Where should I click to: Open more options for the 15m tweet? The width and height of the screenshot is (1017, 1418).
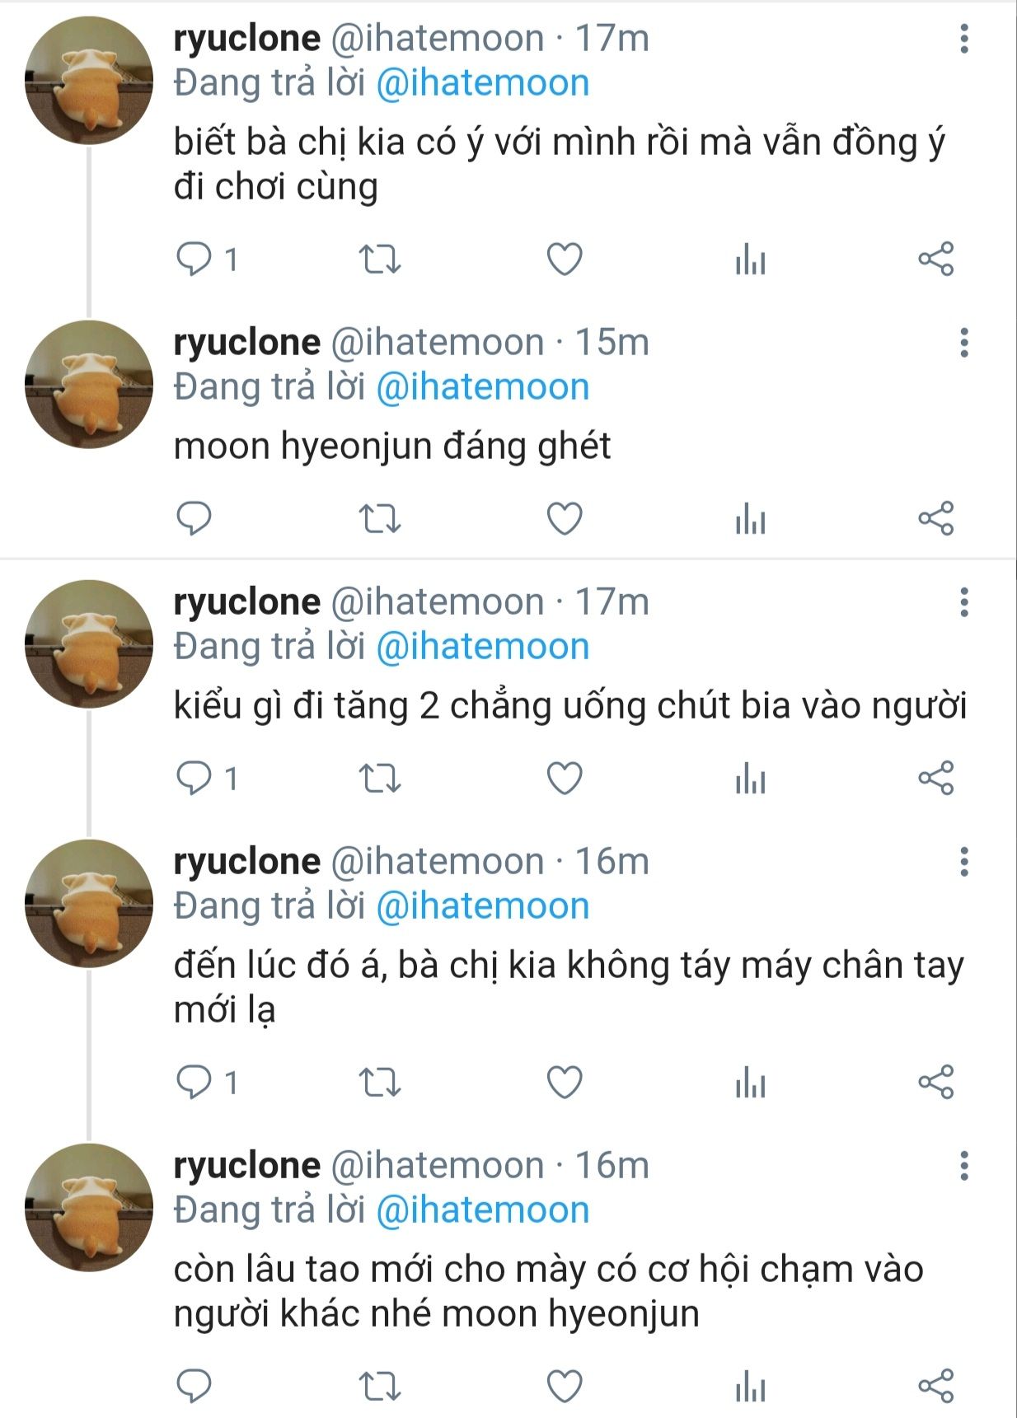963,343
